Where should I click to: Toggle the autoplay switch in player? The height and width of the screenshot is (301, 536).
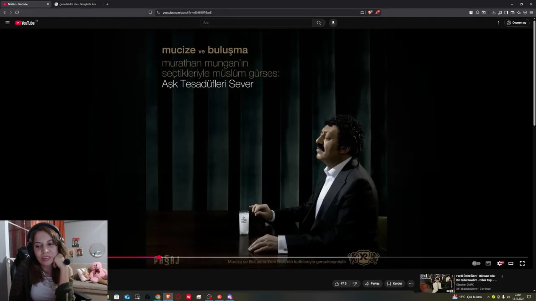point(476,263)
